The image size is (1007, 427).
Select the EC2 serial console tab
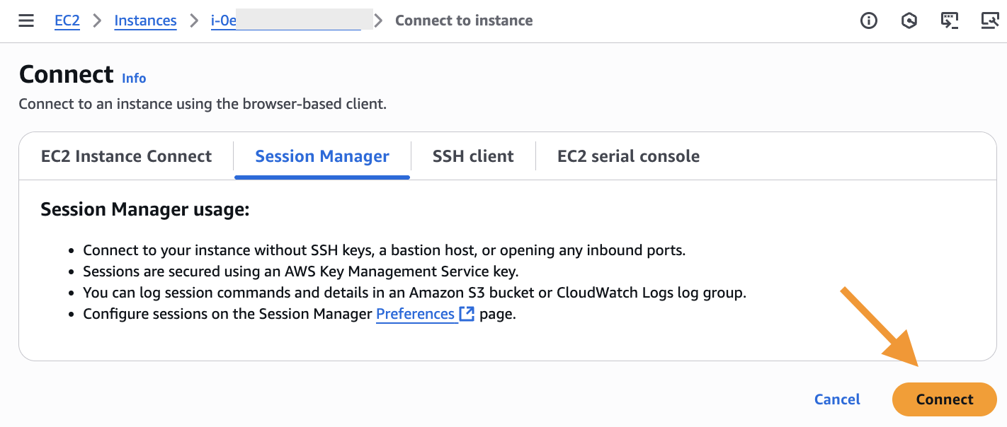[627, 156]
